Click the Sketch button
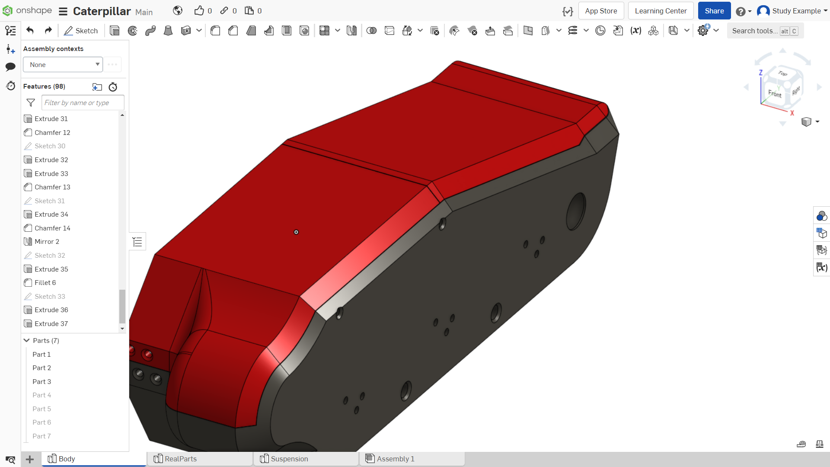 tap(81, 31)
